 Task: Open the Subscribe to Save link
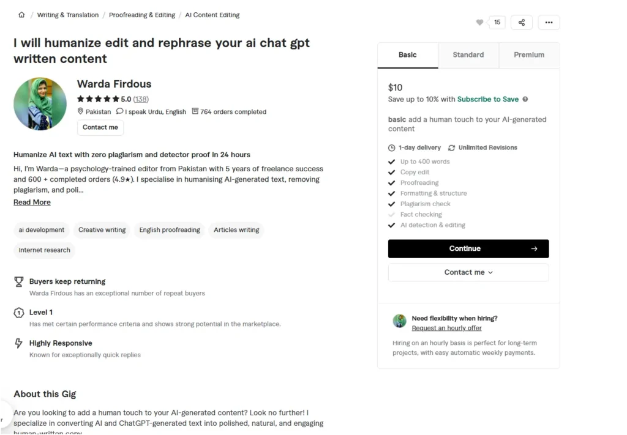tap(487, 99)
